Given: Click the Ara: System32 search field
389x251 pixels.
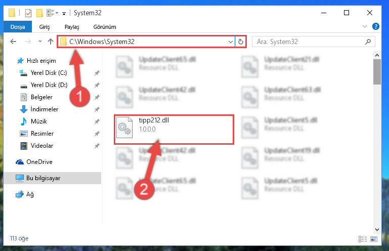Looking at the screenshot, I should coord(313,41).
